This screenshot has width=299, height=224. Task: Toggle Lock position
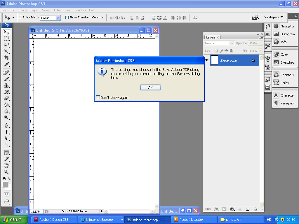tap(226, 51)
